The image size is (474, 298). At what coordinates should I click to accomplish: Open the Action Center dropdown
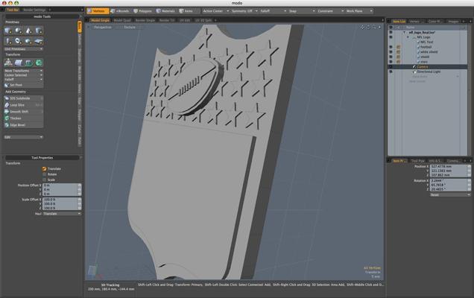click(x=217, y=11)
